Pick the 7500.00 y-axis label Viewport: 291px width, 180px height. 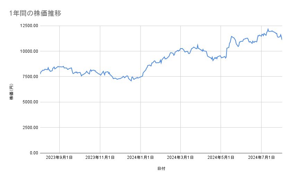pos(29,77)
